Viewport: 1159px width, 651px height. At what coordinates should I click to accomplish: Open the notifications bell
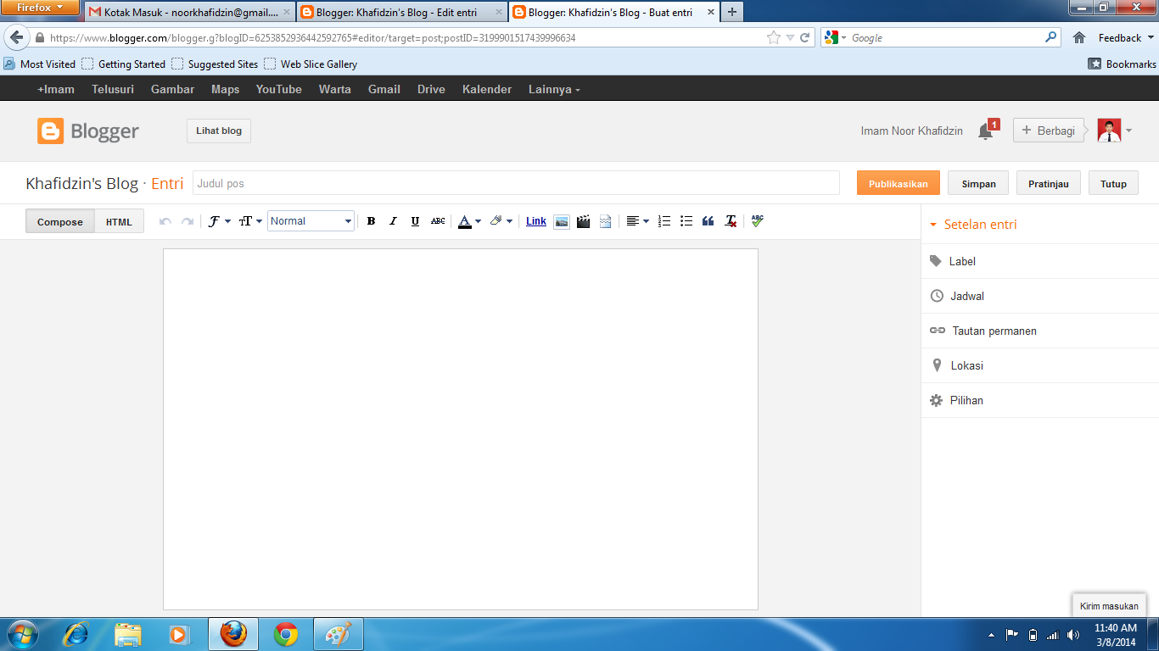[985, 131]
